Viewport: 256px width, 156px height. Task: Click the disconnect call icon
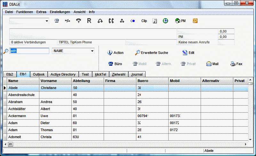pos(68,21)
